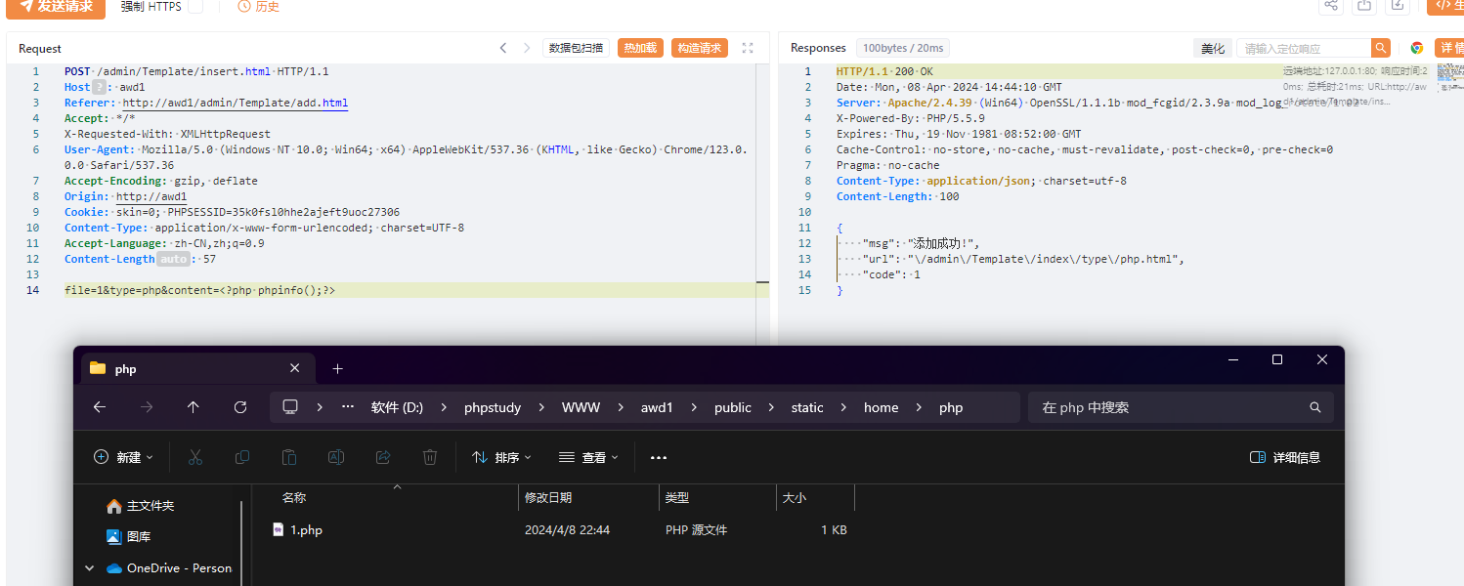The height and width of the screenshot is (586, 1464).
Task: Click the 美化 beautify toggle
Action: (1213, 48)
